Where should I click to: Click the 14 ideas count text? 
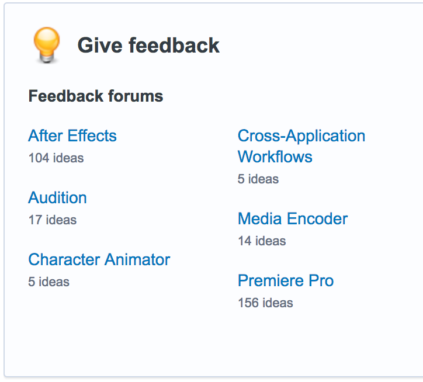262,241
